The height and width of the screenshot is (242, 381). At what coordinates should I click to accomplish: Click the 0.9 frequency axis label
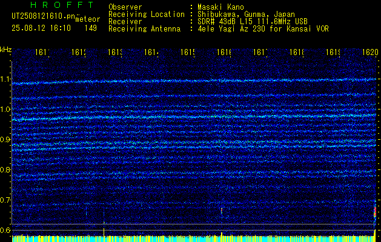pyautogui.click(x=5, y=140)
